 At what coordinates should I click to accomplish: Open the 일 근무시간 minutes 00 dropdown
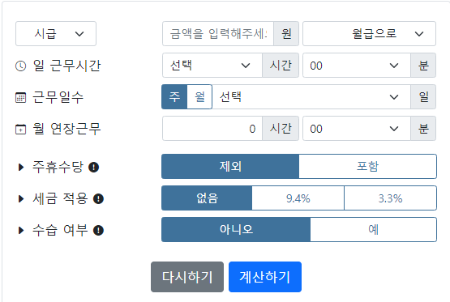coord(357,66)
